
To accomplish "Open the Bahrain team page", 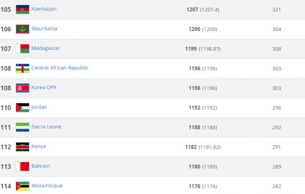I will point(40,166).
